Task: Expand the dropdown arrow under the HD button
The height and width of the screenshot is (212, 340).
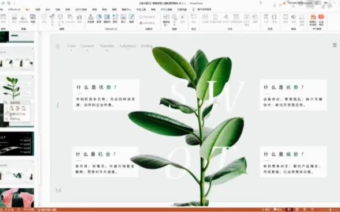Action: click(166, 25)
